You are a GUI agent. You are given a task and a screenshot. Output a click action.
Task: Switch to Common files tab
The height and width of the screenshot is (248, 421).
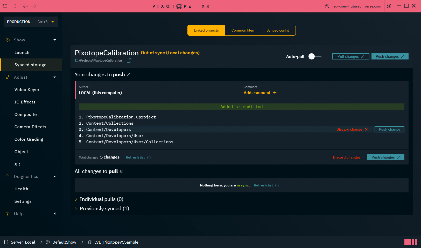click(x=243, y=30)
